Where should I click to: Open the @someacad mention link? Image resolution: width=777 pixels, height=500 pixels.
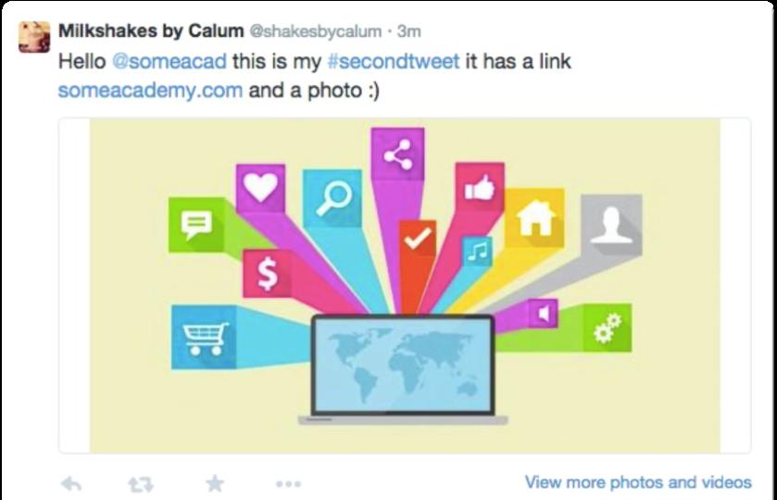click(x=169, y=61)
